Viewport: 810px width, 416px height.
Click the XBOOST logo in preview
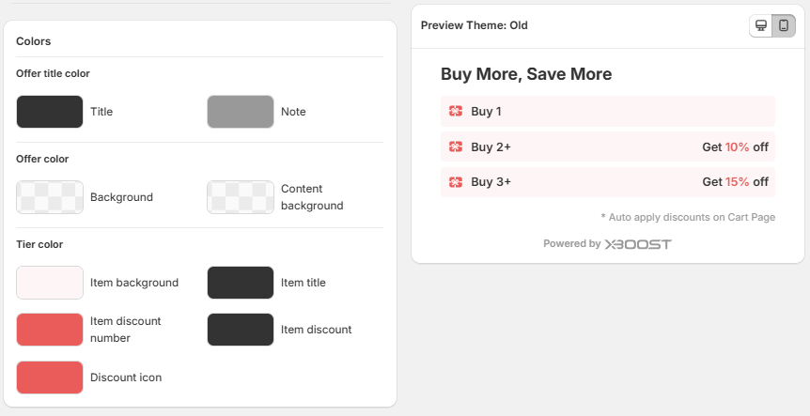pyautogui.click(x=638, y=244)
